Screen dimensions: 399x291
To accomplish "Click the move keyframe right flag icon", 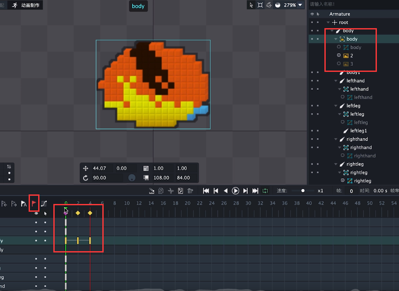I will pyautogui.click(x=14, y=204).
